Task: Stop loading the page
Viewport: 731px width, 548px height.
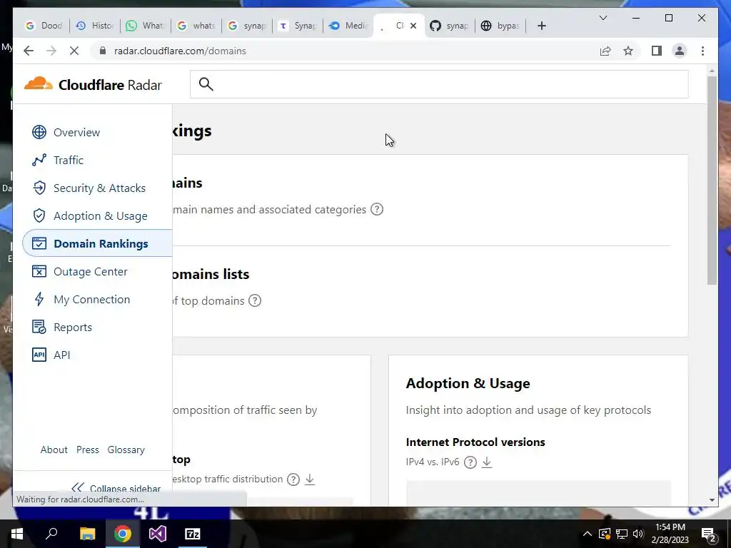Action: point(74,51)
